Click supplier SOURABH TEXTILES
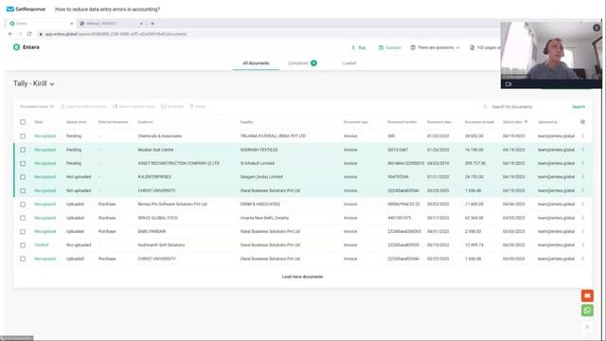 tap(258, 150)
